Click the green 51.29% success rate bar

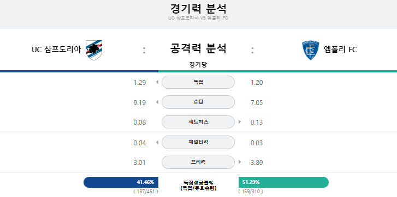(283, 182)
